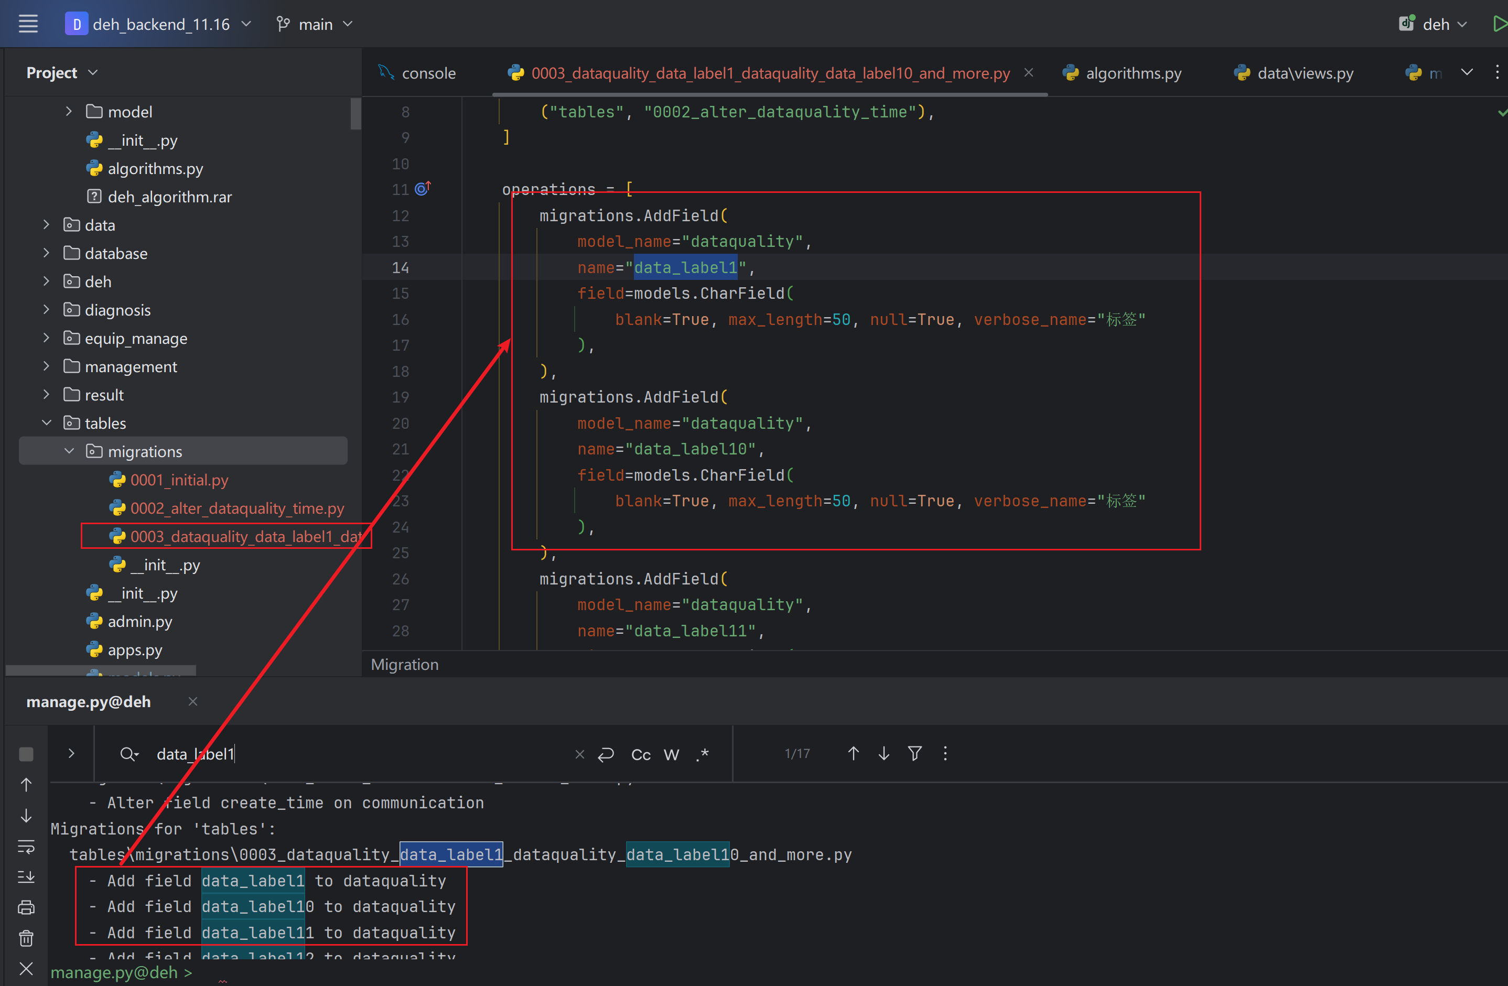The height and width of the screenshot is (986, 1508).
Task: Click the stop process square icon
Action: point(26,754)
